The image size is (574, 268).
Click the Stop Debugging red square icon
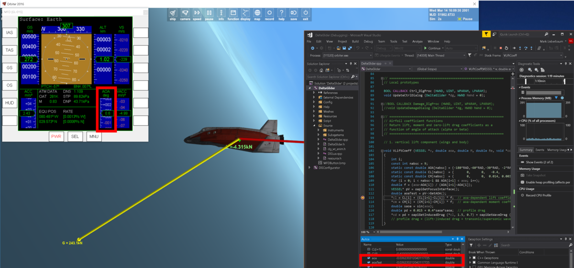(x=501, y=48)
